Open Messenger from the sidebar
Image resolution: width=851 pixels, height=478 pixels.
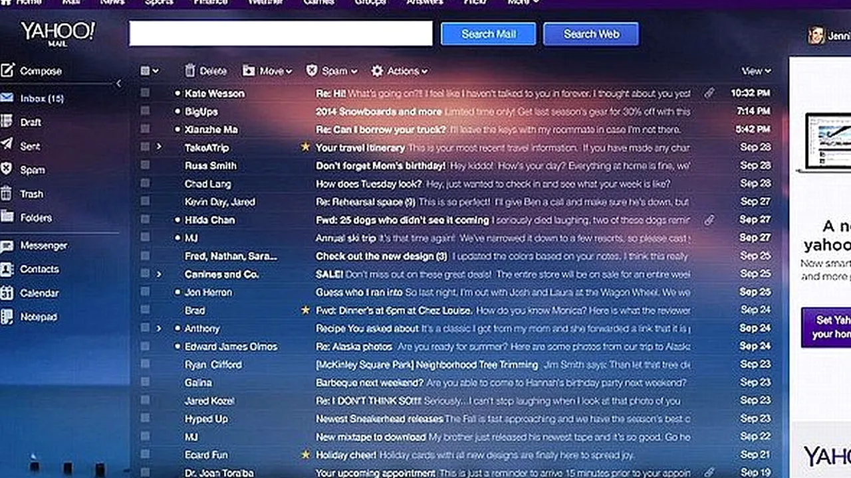point(43,245)
